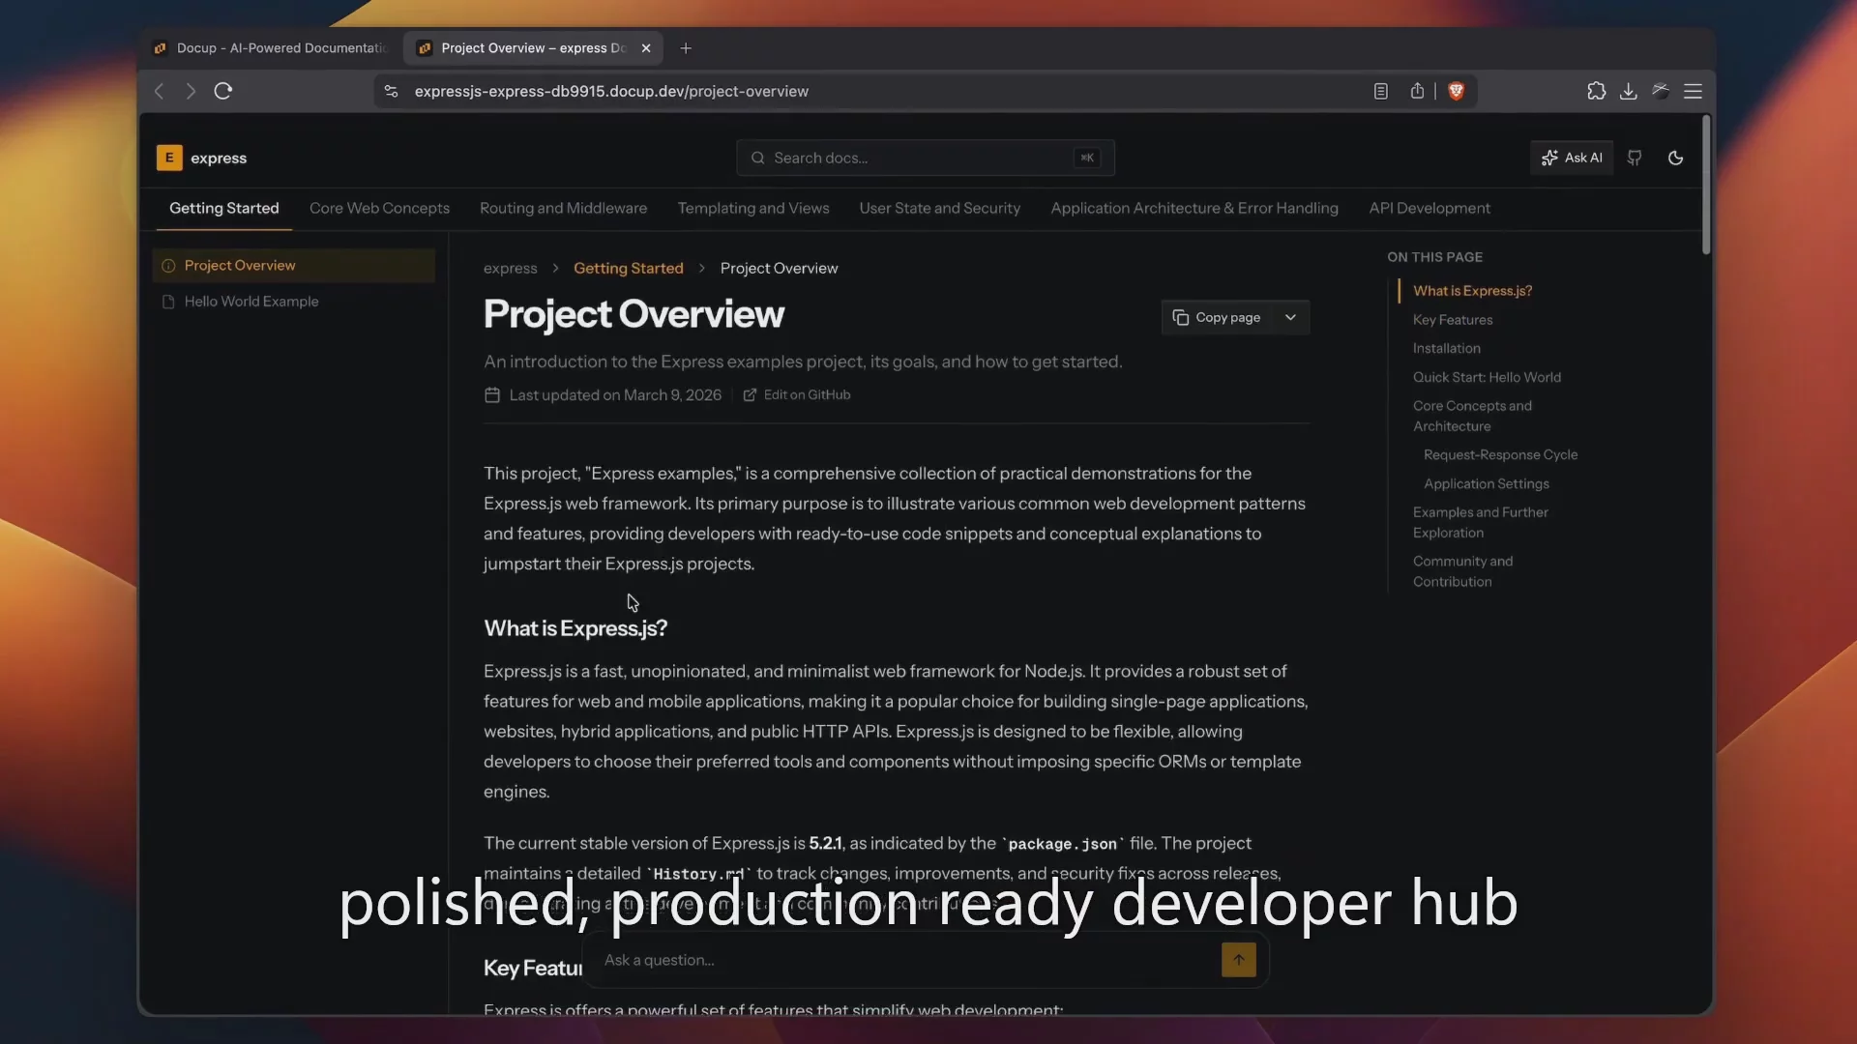Click the Edit on GitHub link

point(808,394)
